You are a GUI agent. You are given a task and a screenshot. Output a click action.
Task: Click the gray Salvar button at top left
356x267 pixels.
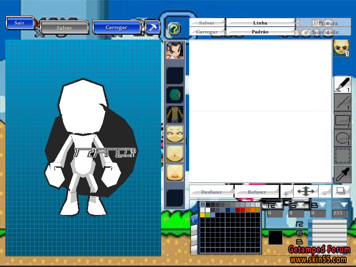coord(64,28)
